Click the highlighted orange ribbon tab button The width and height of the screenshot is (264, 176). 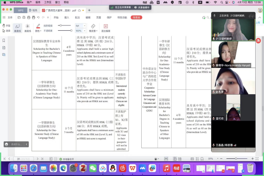[136, 17]
